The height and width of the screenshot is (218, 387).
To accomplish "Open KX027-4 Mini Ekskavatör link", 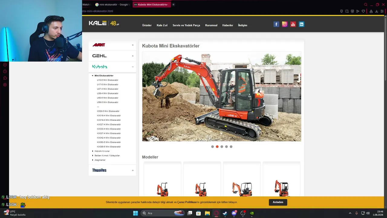I will [109, 124].
